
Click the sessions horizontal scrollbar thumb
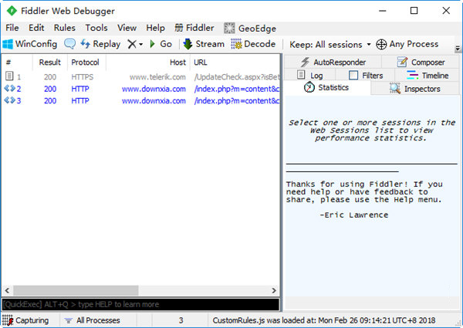click(76, 290)
